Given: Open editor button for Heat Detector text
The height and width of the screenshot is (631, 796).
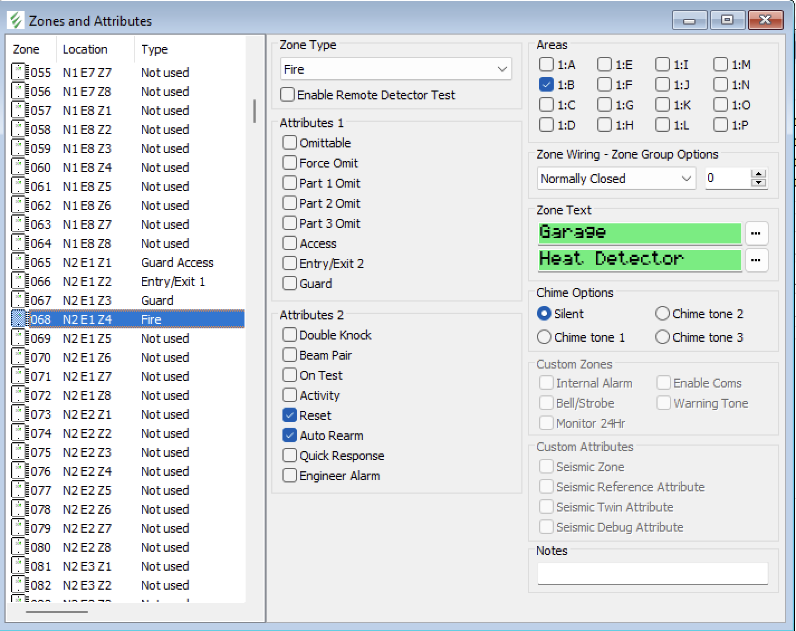Looking at the screenshot, I should point(756,260).
